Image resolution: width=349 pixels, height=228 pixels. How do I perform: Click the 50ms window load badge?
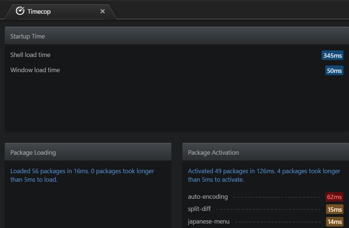point(334,70)
